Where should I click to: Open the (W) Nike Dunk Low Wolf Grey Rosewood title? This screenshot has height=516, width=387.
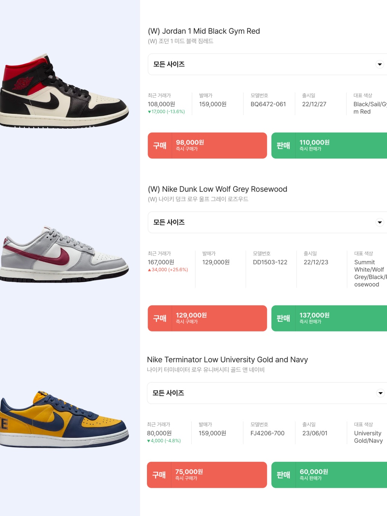click(x=218, y=189)
